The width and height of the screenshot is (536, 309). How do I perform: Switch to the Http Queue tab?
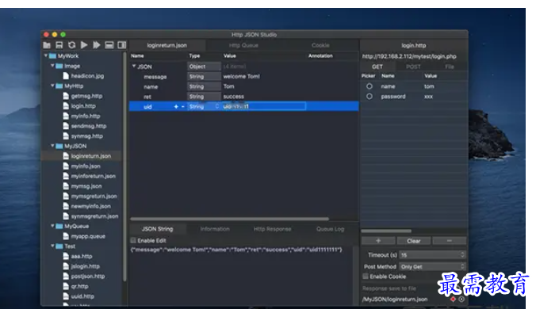point(243,45)
